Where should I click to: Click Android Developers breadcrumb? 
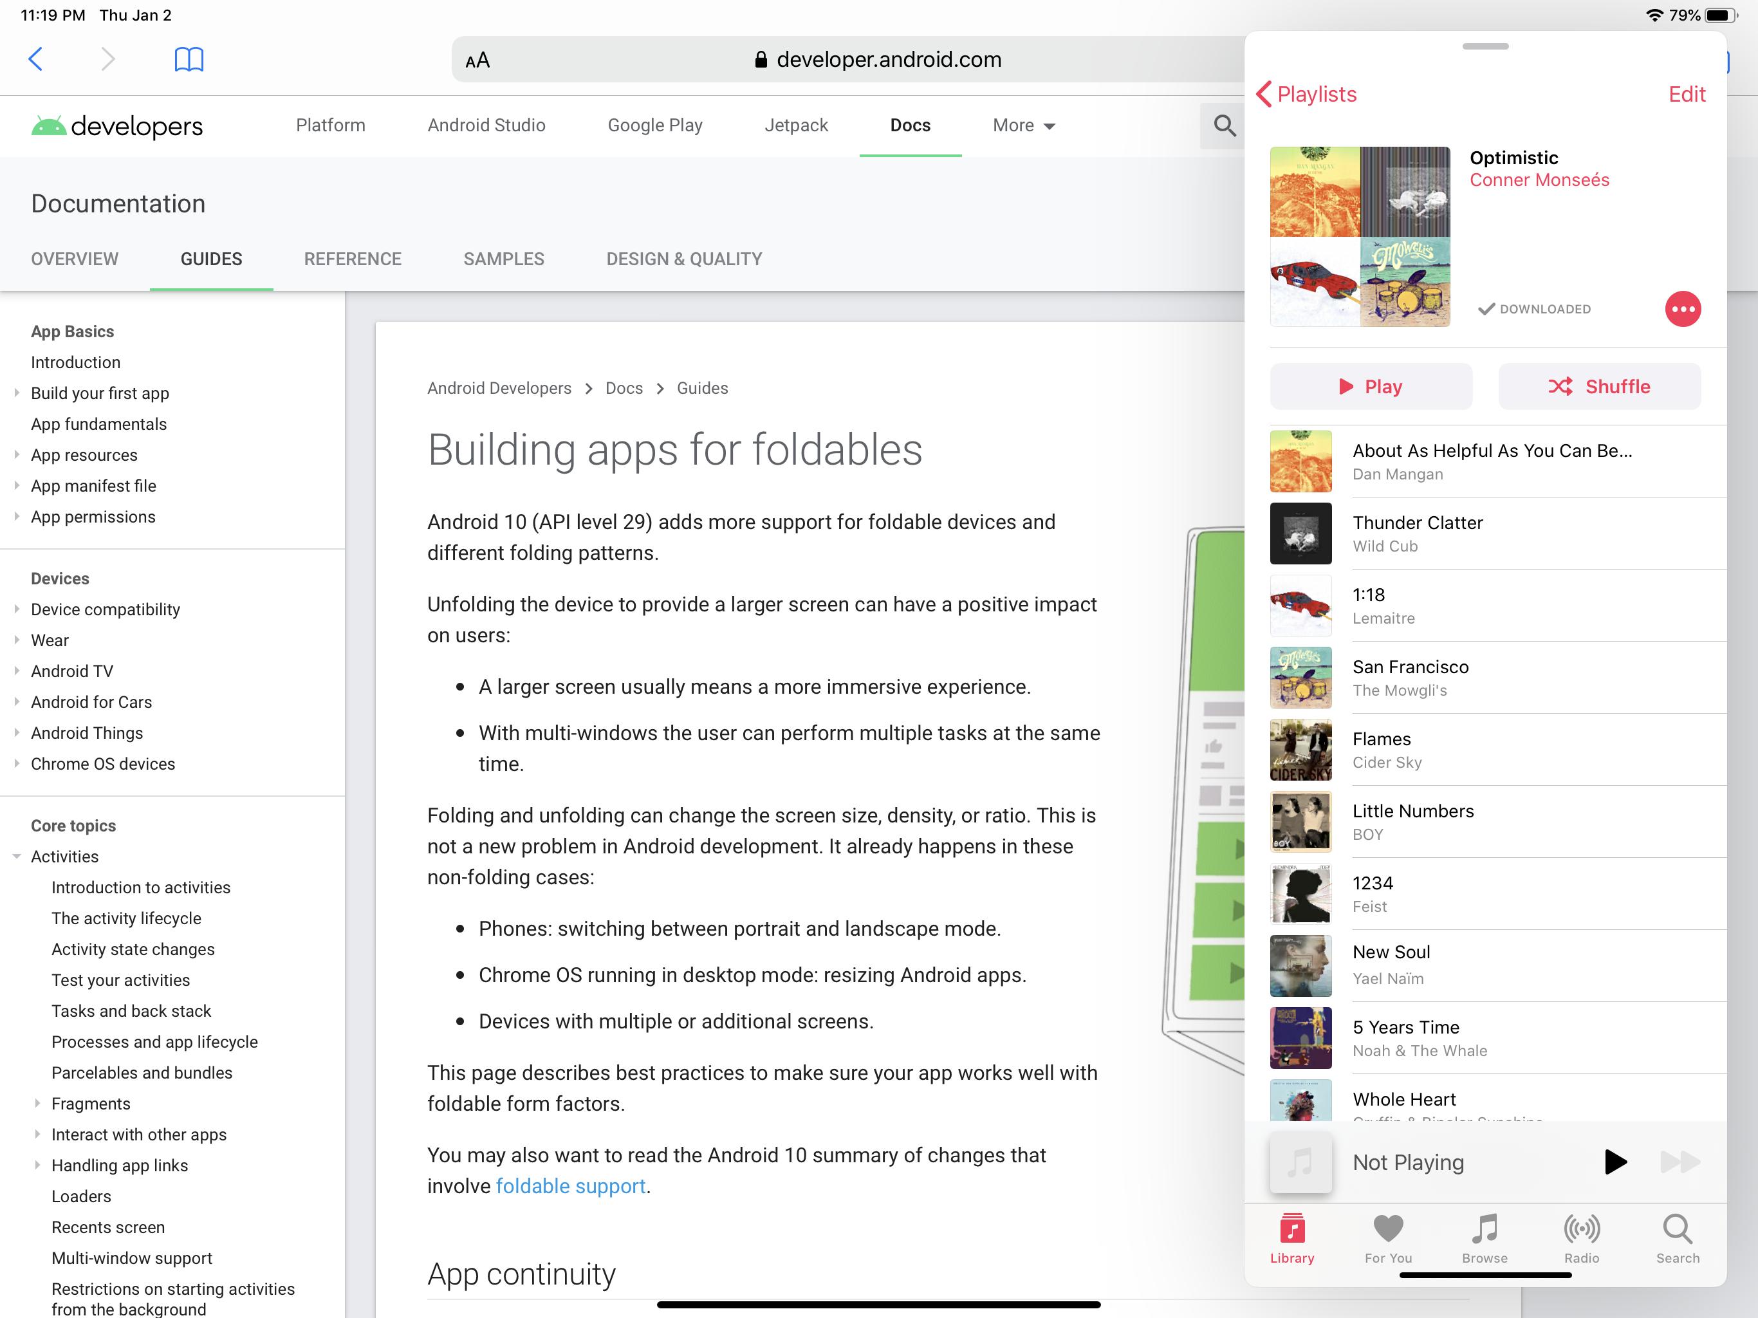tap(499, 388)
